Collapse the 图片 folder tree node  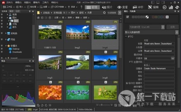pos(8,18)
